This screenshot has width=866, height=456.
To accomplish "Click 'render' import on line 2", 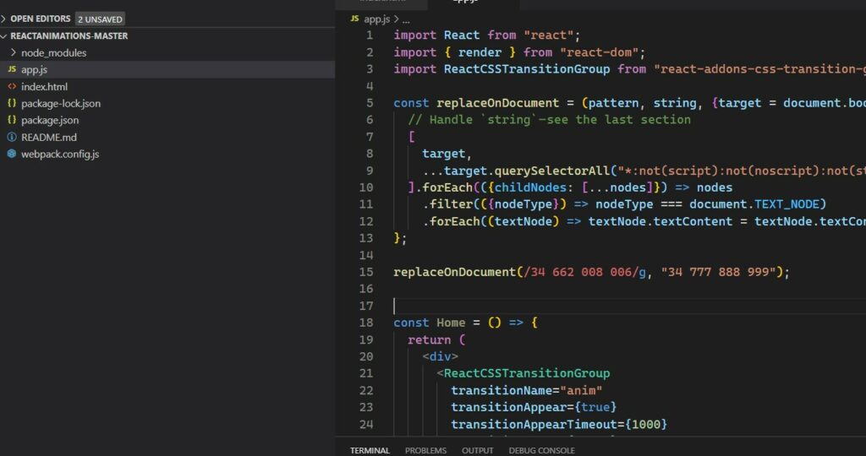I will 480,53.
